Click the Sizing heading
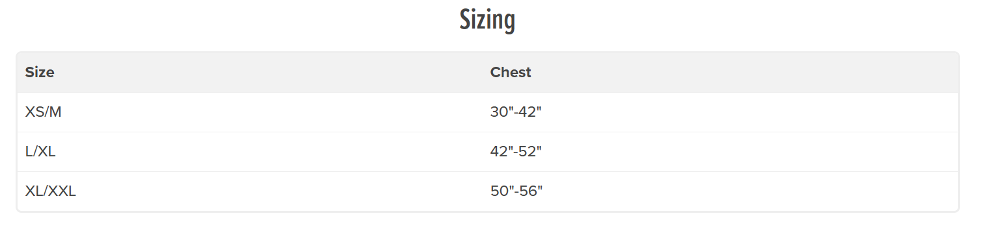Image resolution: width=990 pixels, height=242 pixels. pyautogui.click(x=487, y=21)
